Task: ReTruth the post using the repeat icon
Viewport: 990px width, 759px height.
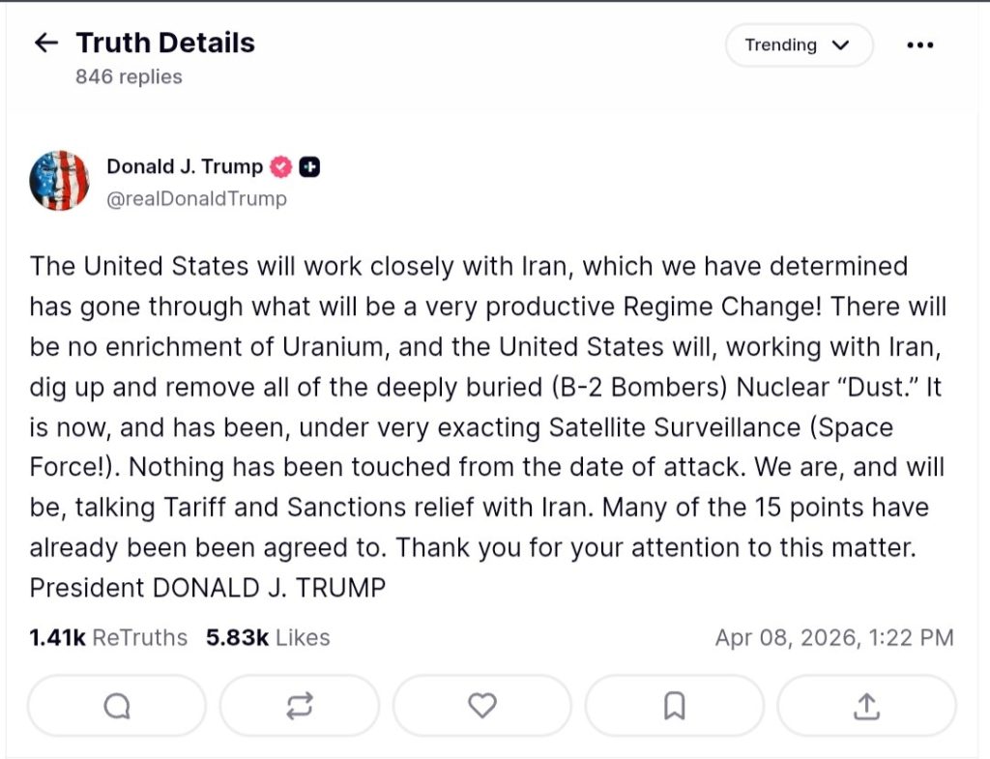Action: click(x=299, y=706)
